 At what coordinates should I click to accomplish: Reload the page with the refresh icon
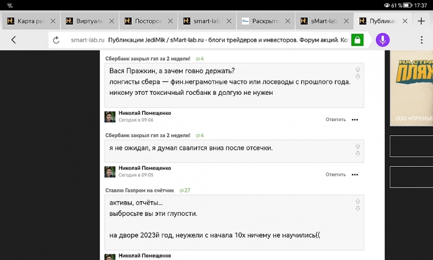coord(56,40)
